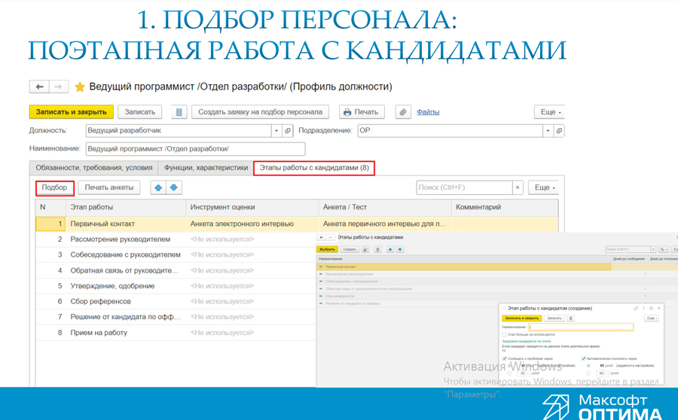Click main Записать и закрыть button
This screenshot has width=678, height=420.
(x=72, y=112)
